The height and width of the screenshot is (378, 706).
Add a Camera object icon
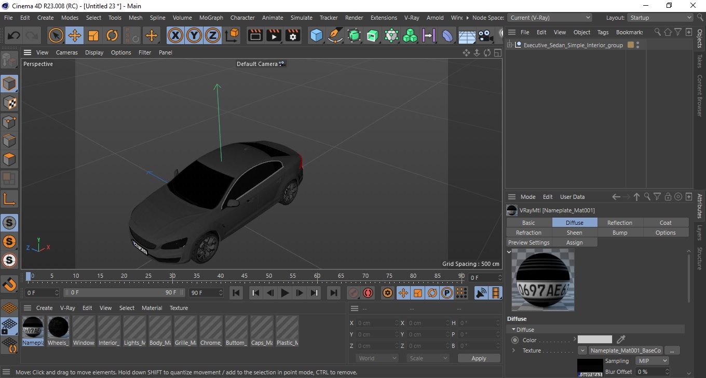point(485,36)
